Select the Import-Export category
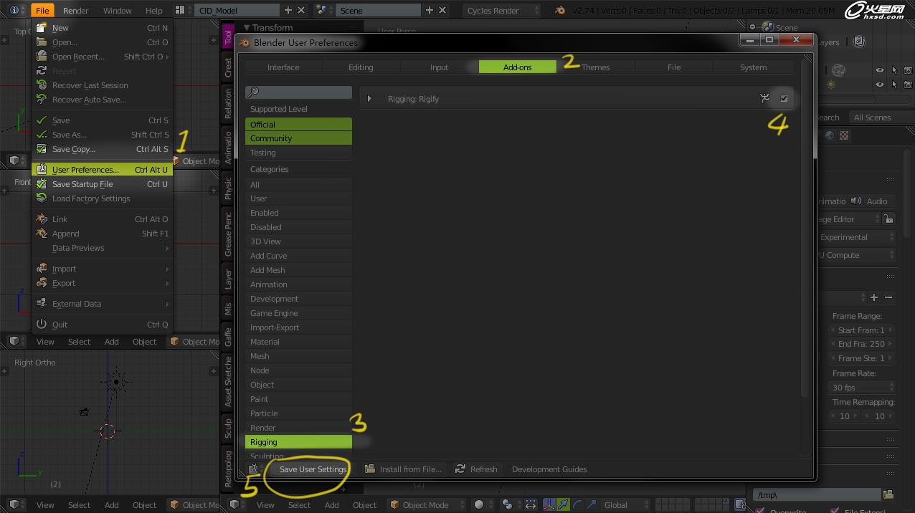The width and height of the screenshot is (915, 513). [x=298, y=327]
